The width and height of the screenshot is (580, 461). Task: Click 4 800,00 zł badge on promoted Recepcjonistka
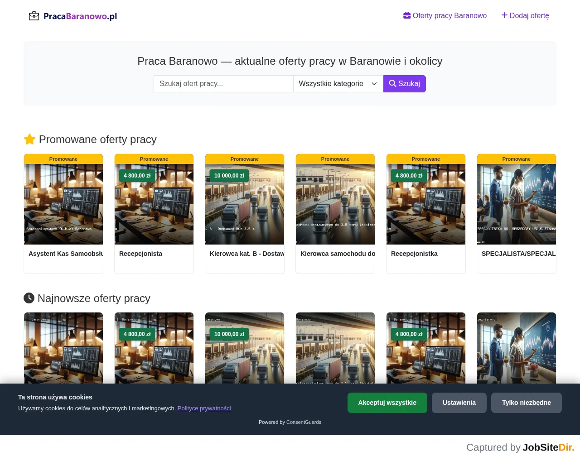coord(409,176)
